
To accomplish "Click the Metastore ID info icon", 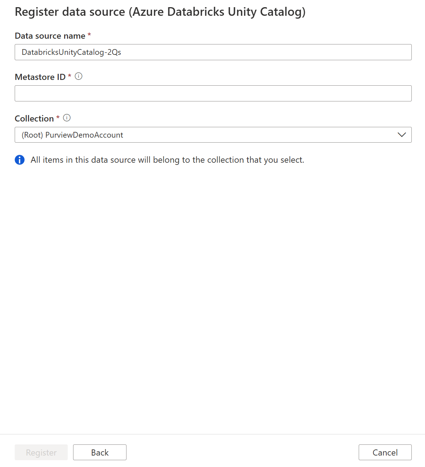I will 78,76.
